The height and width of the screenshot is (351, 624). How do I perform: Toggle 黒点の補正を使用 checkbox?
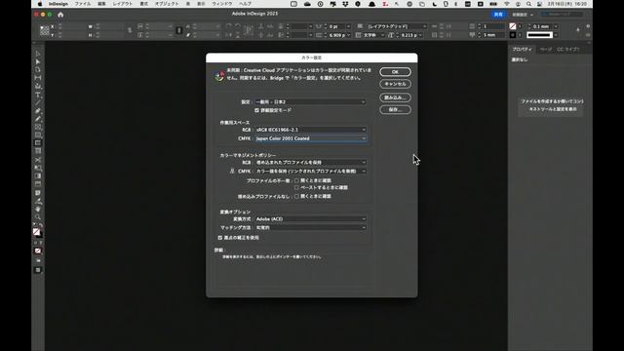220,238
